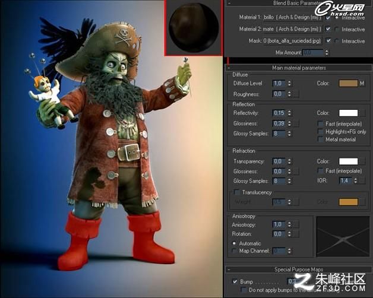The image size is (373, 298).
Task: Enable the Metal material checkbox
Action: tap(321, 140)
